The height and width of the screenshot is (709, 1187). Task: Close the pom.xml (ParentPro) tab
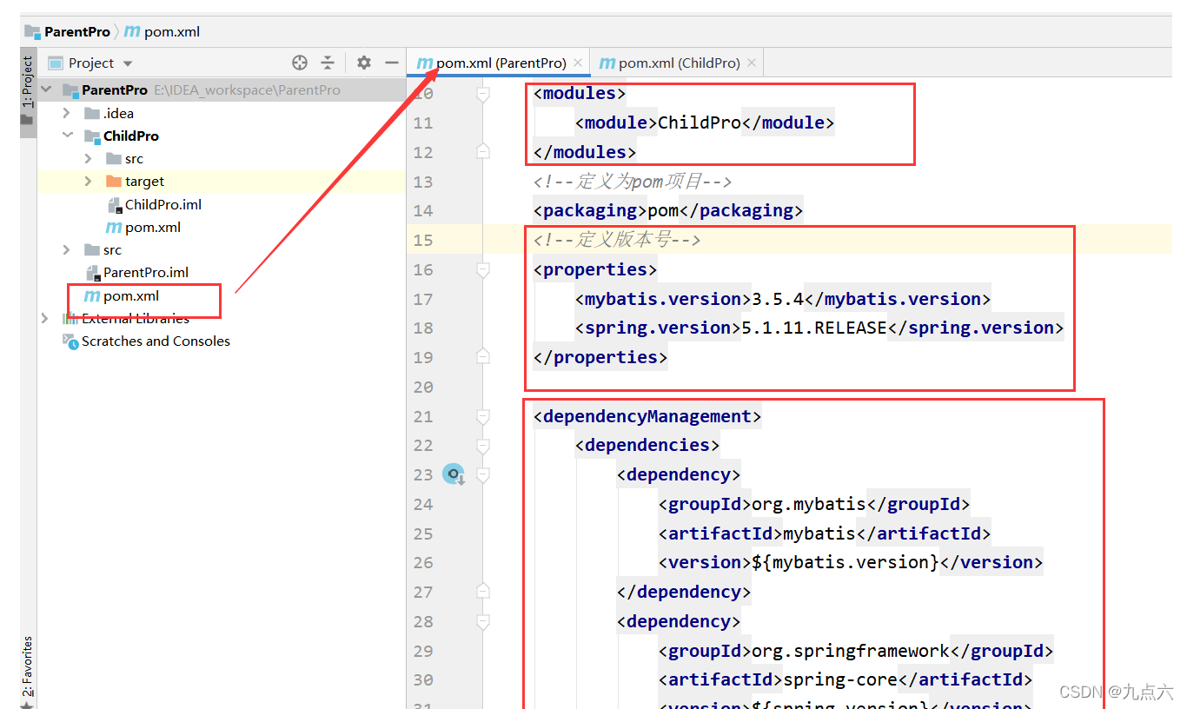coord(578,63)
